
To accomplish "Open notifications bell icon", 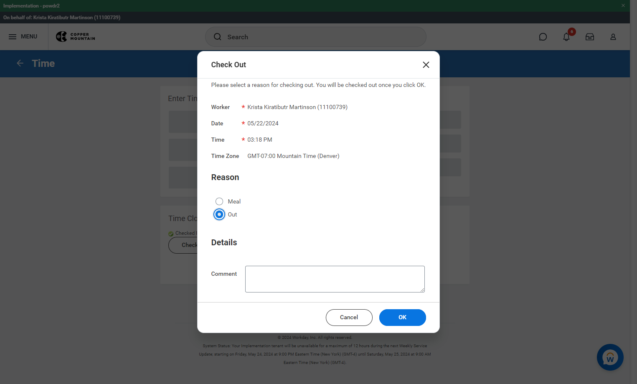I will [x=566, y=37].
